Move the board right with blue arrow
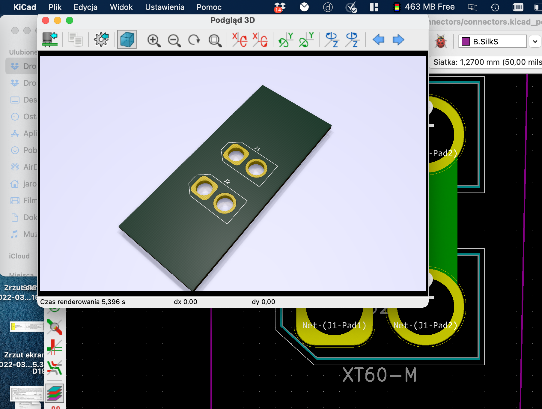 coord(398,40)
